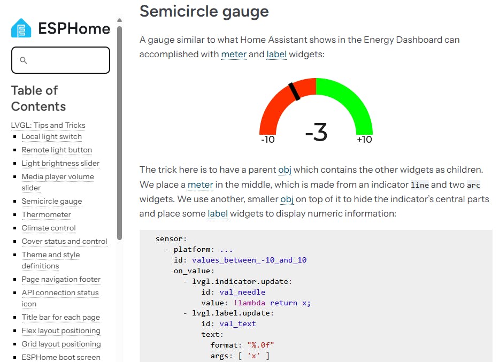Open the Thermometer contents link
The height and width of the screenshot is (362, 499).
(x=46, y=214)
